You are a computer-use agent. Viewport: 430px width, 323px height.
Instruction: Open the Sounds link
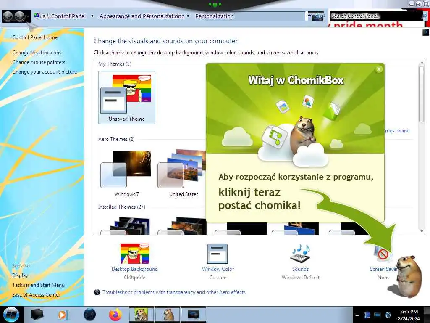click(301, 269)
